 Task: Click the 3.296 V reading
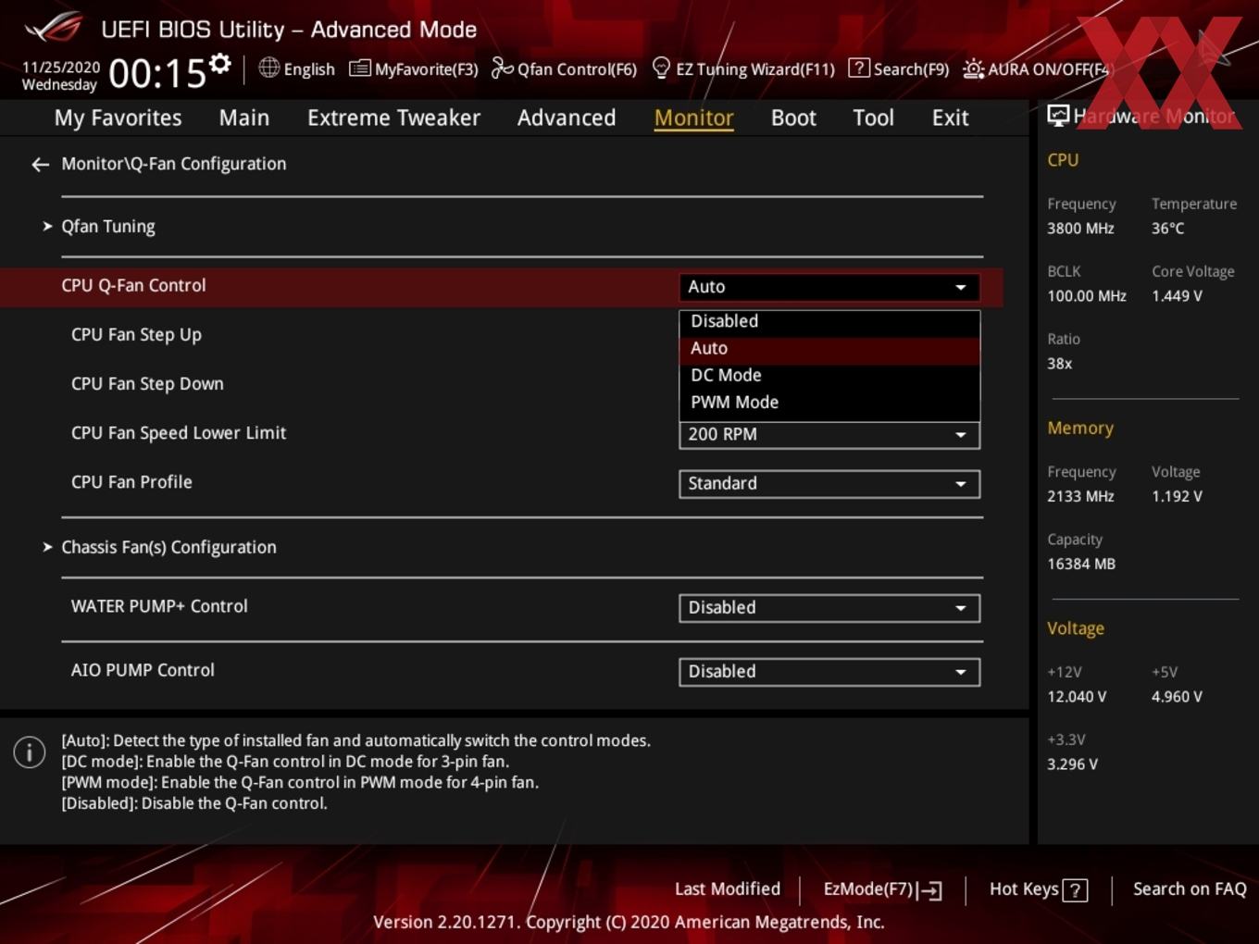(x=1072, y=764)
